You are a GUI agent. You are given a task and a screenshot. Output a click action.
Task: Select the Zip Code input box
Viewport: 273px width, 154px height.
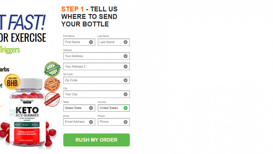pyautogui.click(x=97, y=80)
